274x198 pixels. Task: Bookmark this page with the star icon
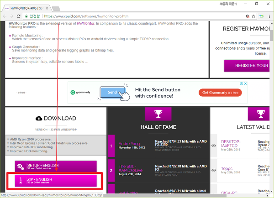click(253, 16)
